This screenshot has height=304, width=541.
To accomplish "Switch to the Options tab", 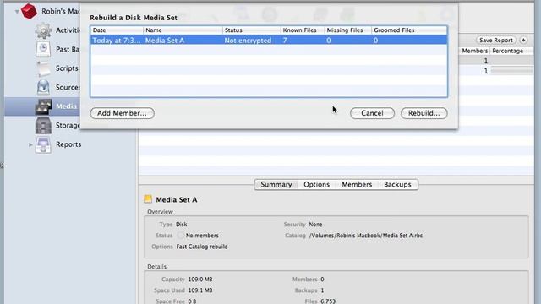I will pos(316,184).
